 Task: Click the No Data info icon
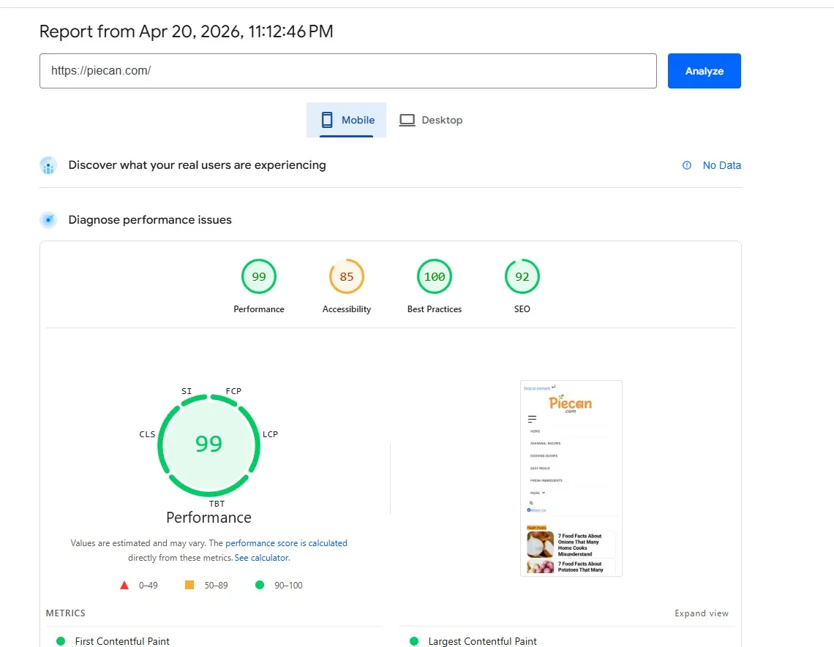687,165
